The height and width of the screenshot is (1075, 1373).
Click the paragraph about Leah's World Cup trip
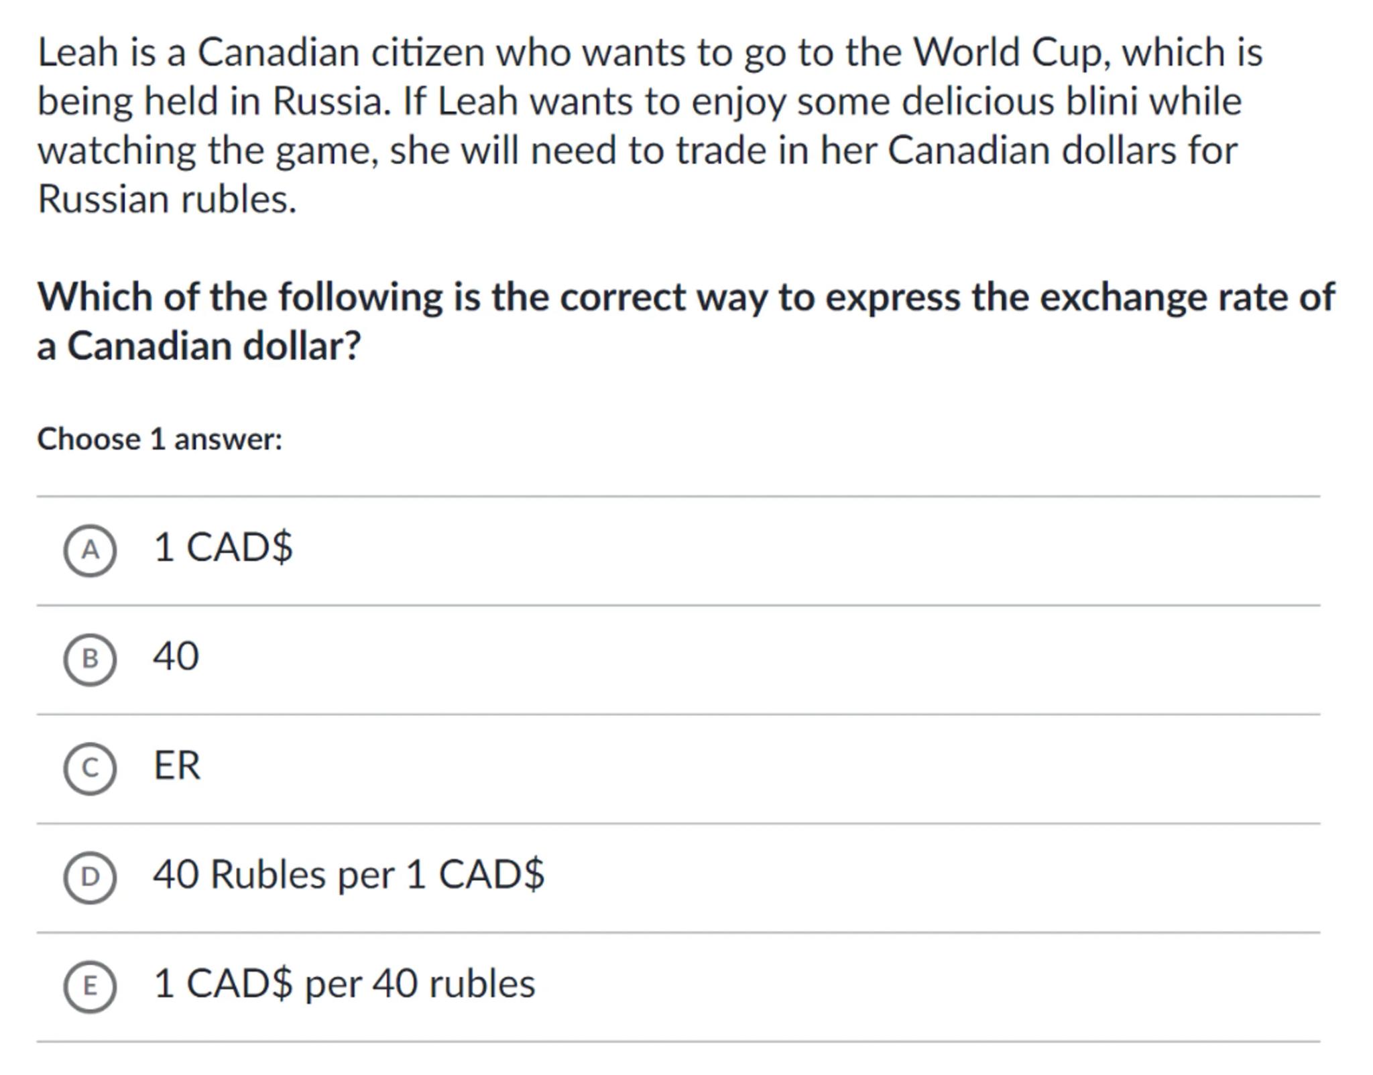(649, 125)
